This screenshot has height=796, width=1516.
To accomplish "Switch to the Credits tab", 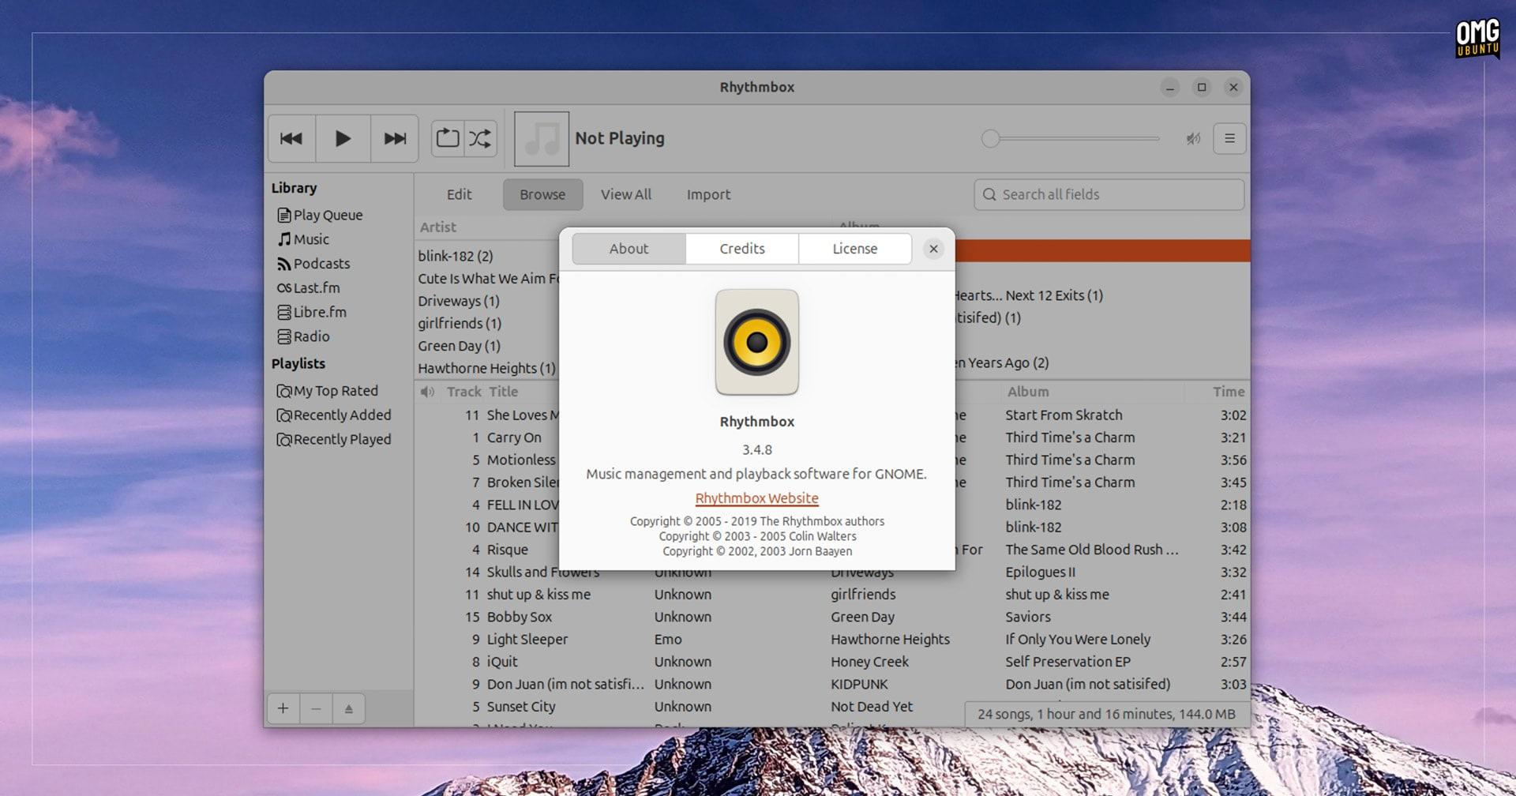I will pyautogui.click(x=741, y=249).
